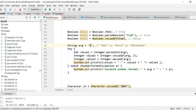Open the VCS menu
This screenshot has height=110, width=196.
(67, 5)
